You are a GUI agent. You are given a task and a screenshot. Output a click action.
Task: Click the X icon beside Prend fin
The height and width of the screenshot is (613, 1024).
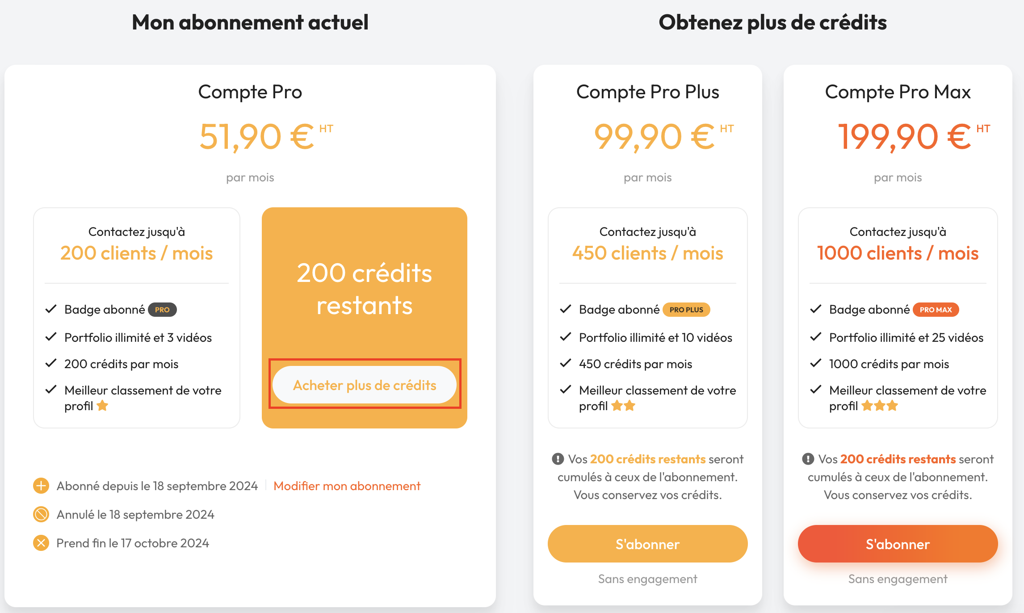coord(41,543)
